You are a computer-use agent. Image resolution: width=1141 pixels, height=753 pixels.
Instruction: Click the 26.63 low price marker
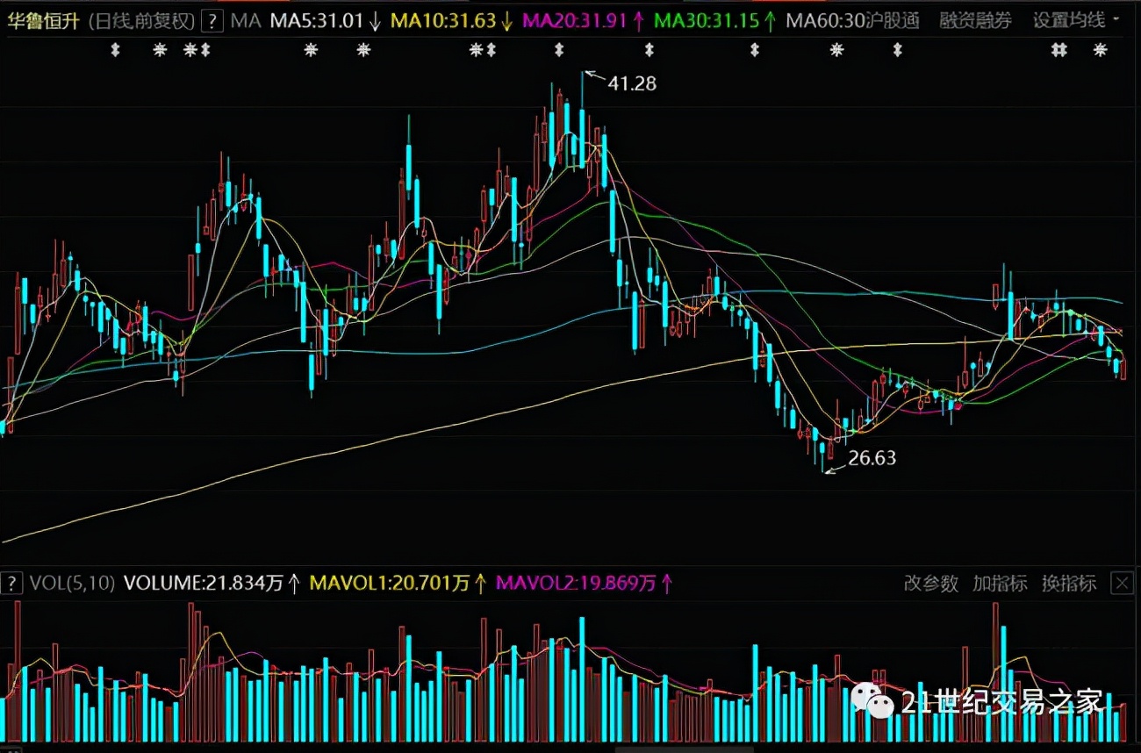(872, 457)
